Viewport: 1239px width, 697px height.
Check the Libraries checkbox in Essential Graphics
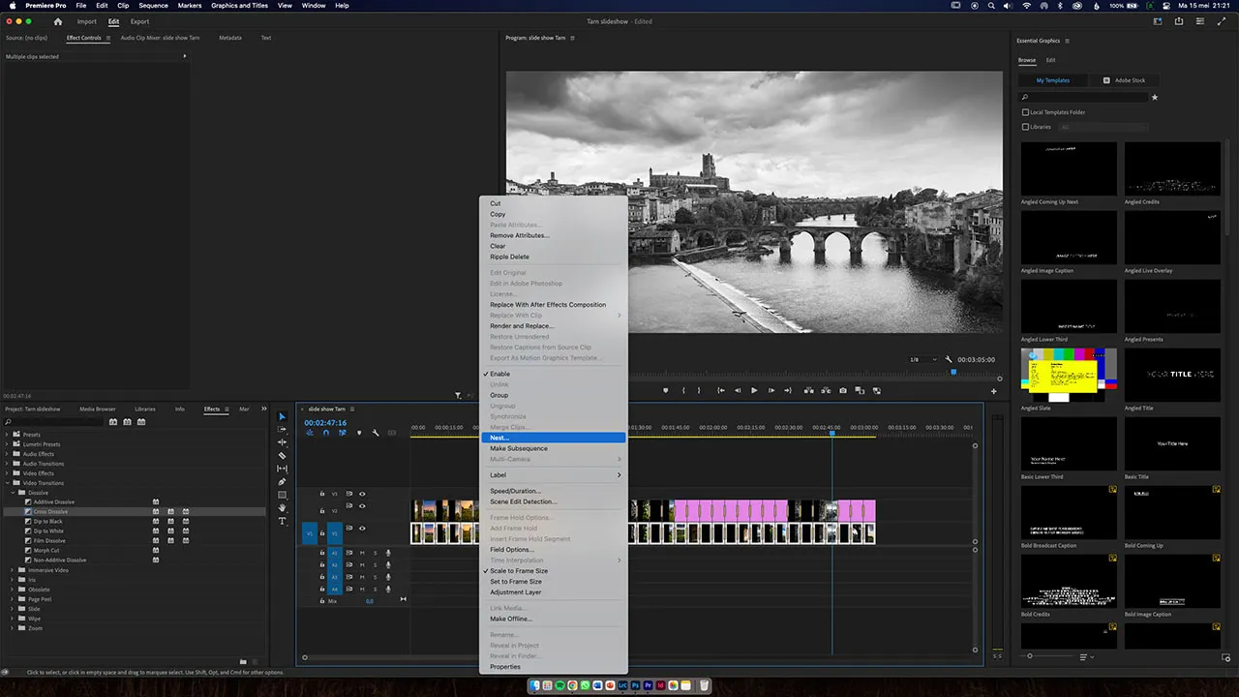1026,127
